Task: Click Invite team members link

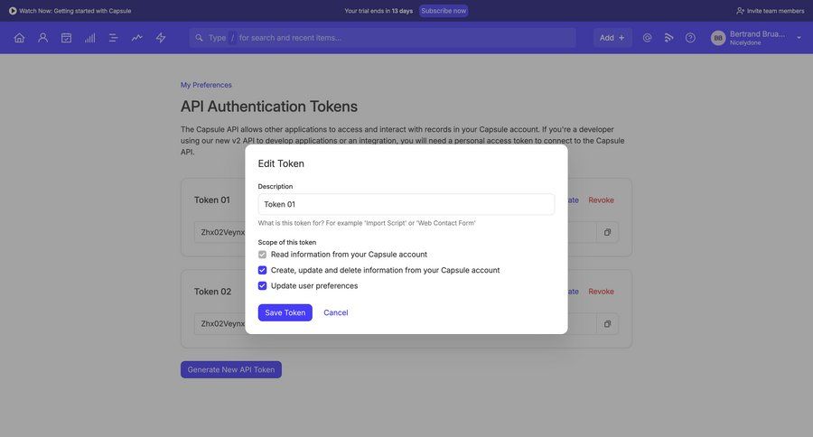Action: (771, 11)
